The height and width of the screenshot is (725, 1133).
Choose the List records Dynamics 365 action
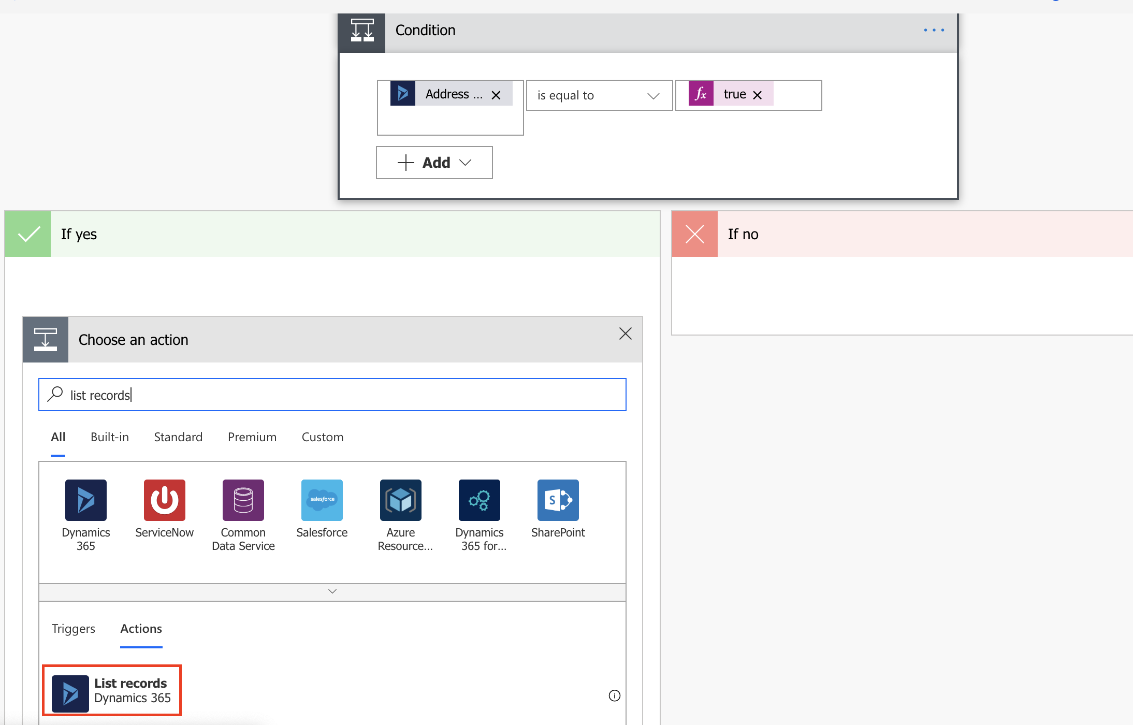112,691
